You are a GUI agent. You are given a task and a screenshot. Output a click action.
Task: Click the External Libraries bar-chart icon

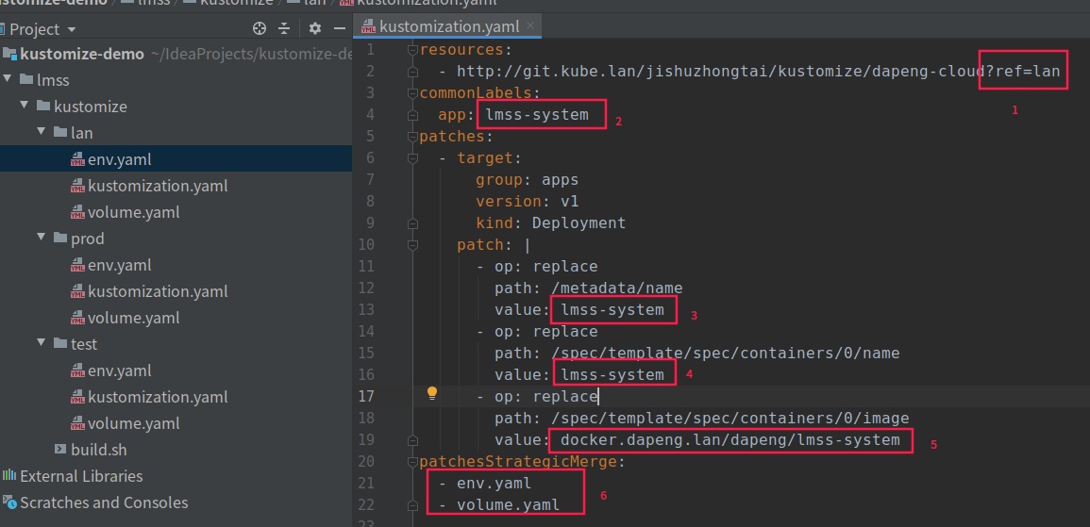tap(9, 475)
